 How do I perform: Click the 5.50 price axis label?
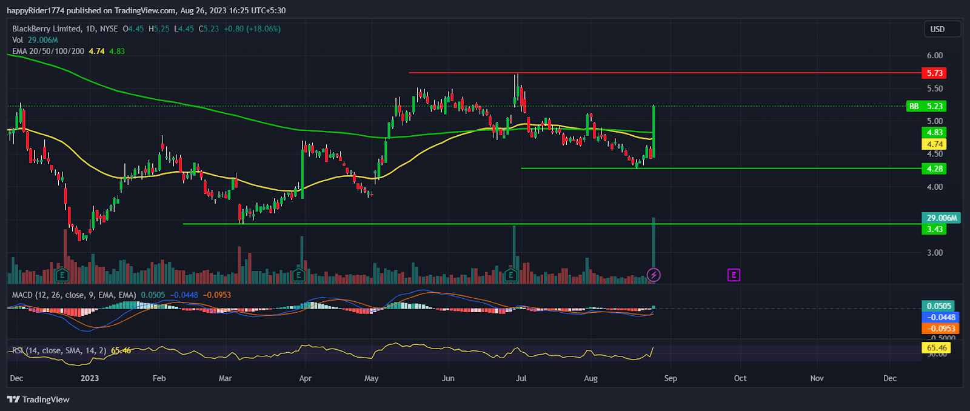click(934, 89)
